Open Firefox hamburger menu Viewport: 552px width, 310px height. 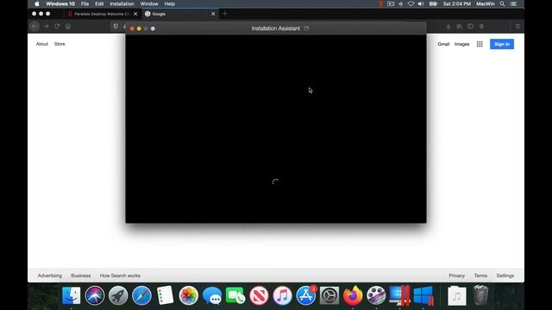click(517, 27)
